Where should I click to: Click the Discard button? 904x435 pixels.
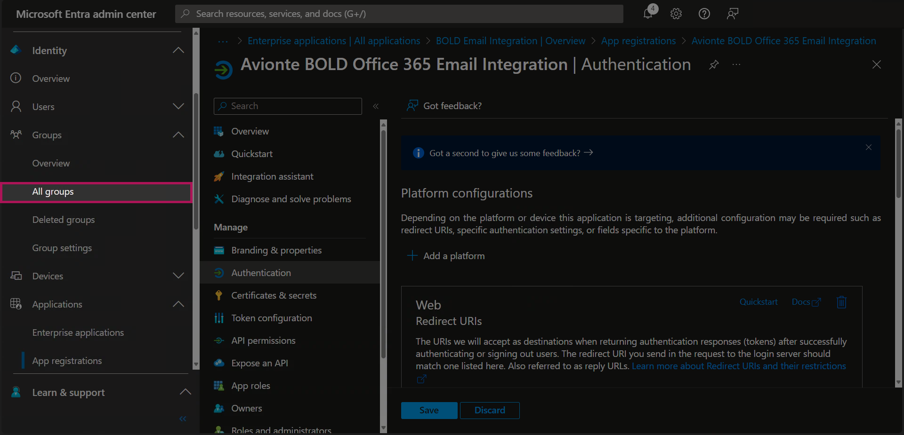point(490,410)
